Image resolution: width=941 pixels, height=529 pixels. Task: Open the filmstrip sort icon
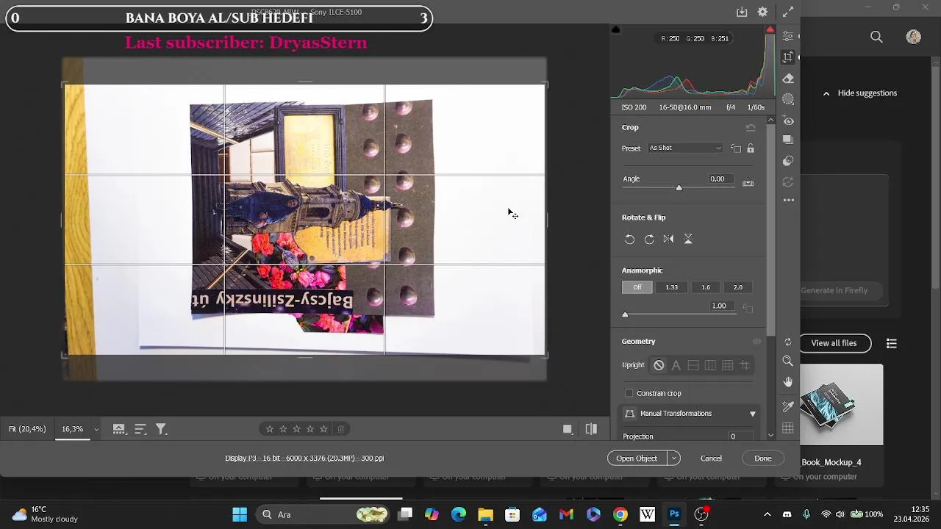pyautogui.click(x=140, y=429)
